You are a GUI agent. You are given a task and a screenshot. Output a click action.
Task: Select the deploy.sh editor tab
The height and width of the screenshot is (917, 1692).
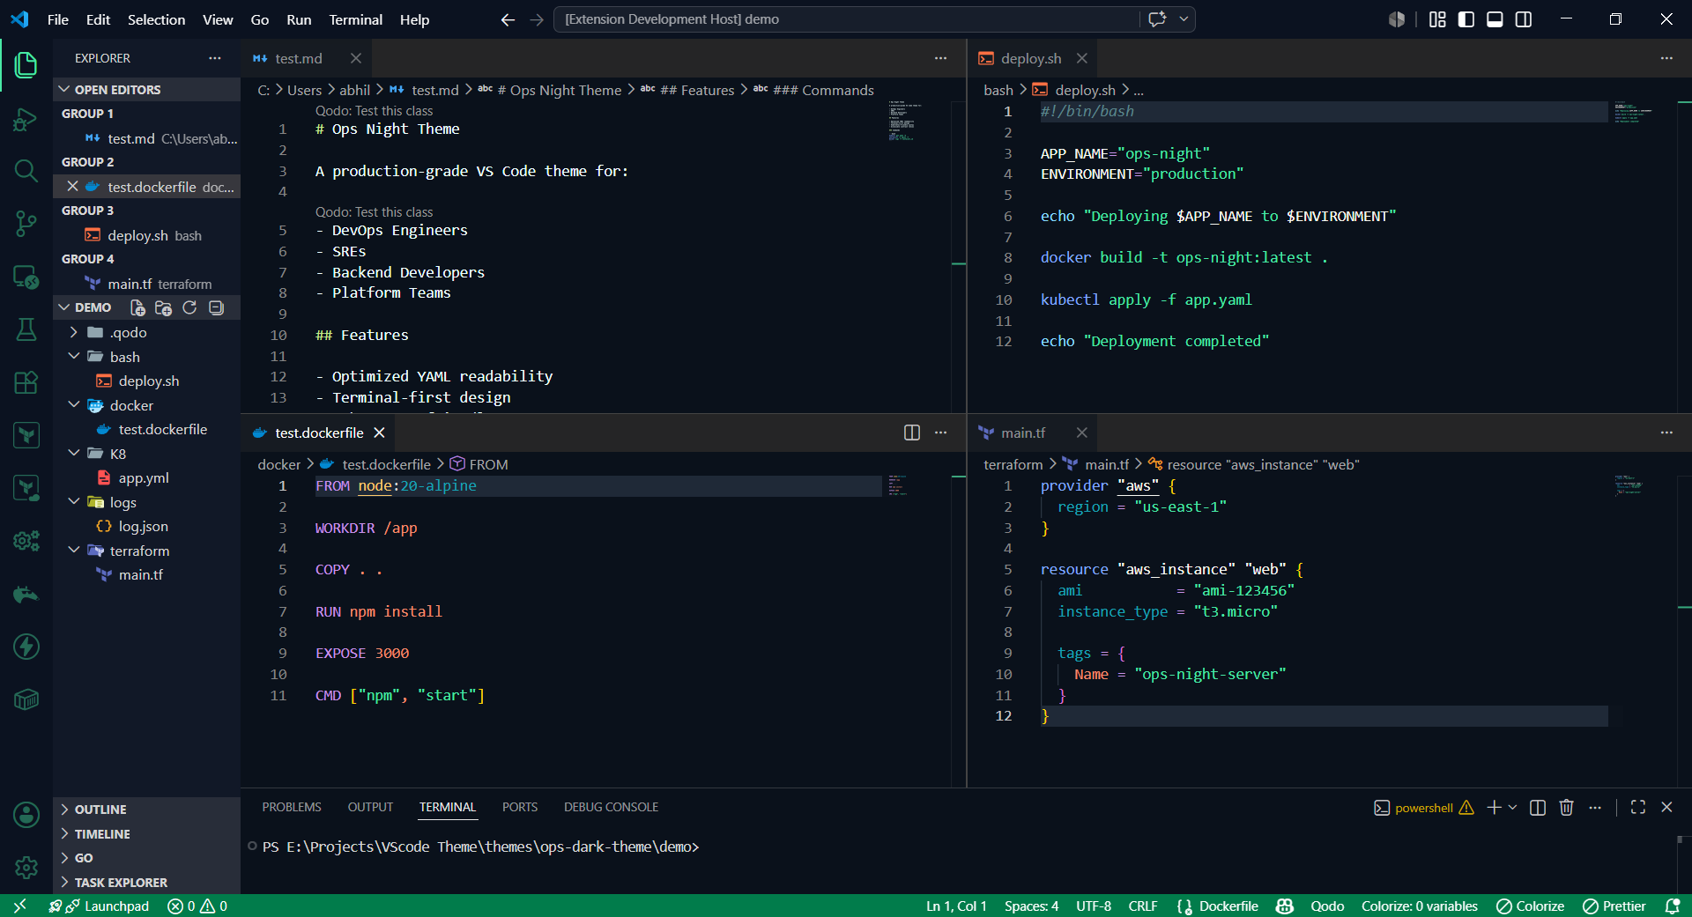point(1031,58)
